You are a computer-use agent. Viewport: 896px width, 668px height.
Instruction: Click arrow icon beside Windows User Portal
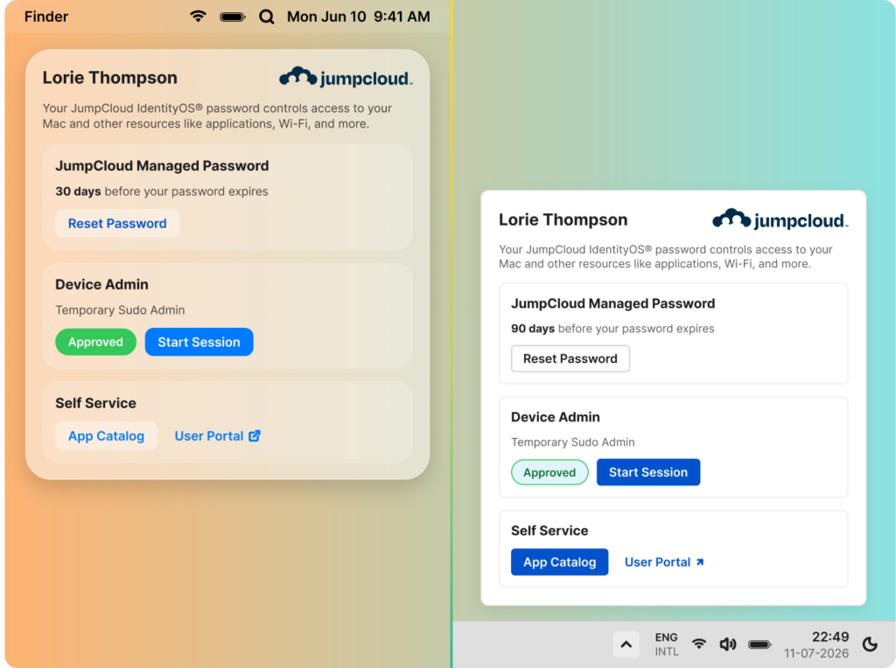coord(700,562)
